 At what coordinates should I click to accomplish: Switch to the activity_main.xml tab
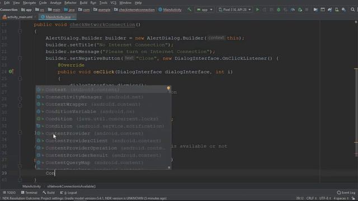coord(18,17)
